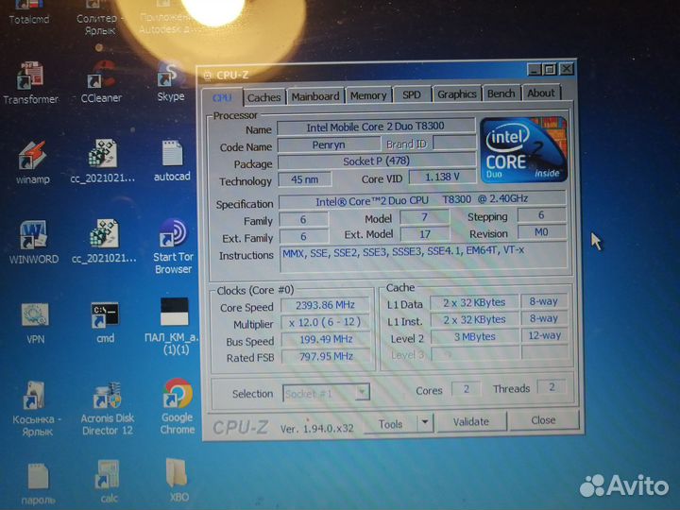This screenshot has width=680, height=510.
Task: Launch Skype from the desktop
Action: [x=170, y=82]
